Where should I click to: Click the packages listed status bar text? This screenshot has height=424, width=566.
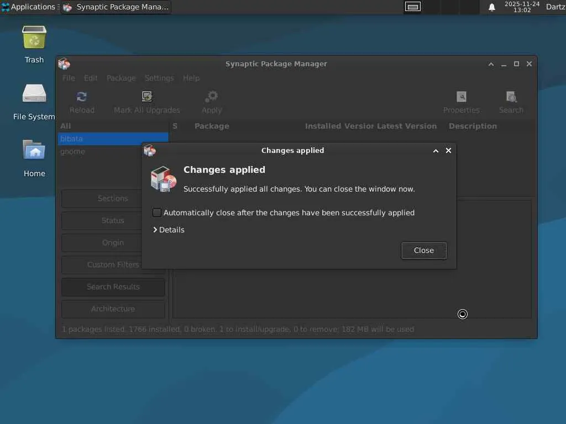pyautogui.click(x=238, y=329)
